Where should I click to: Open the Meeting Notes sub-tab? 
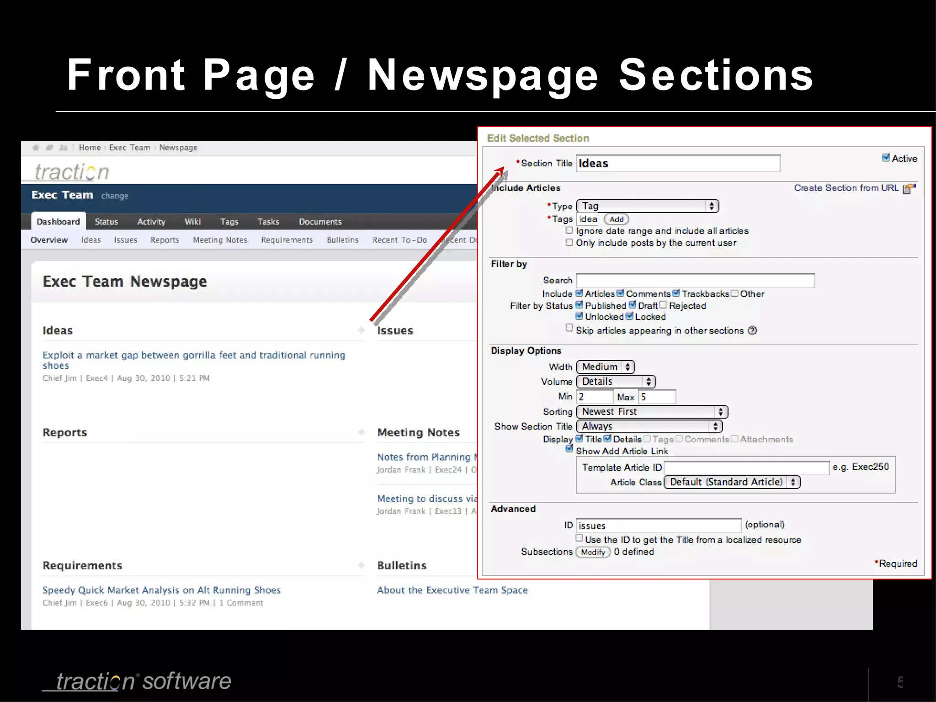point(220,240)
